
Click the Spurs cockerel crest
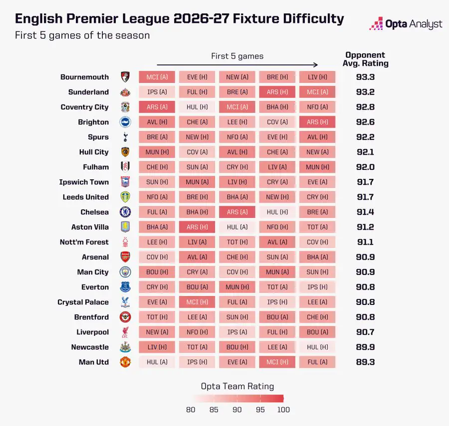(x=125, y=137)
